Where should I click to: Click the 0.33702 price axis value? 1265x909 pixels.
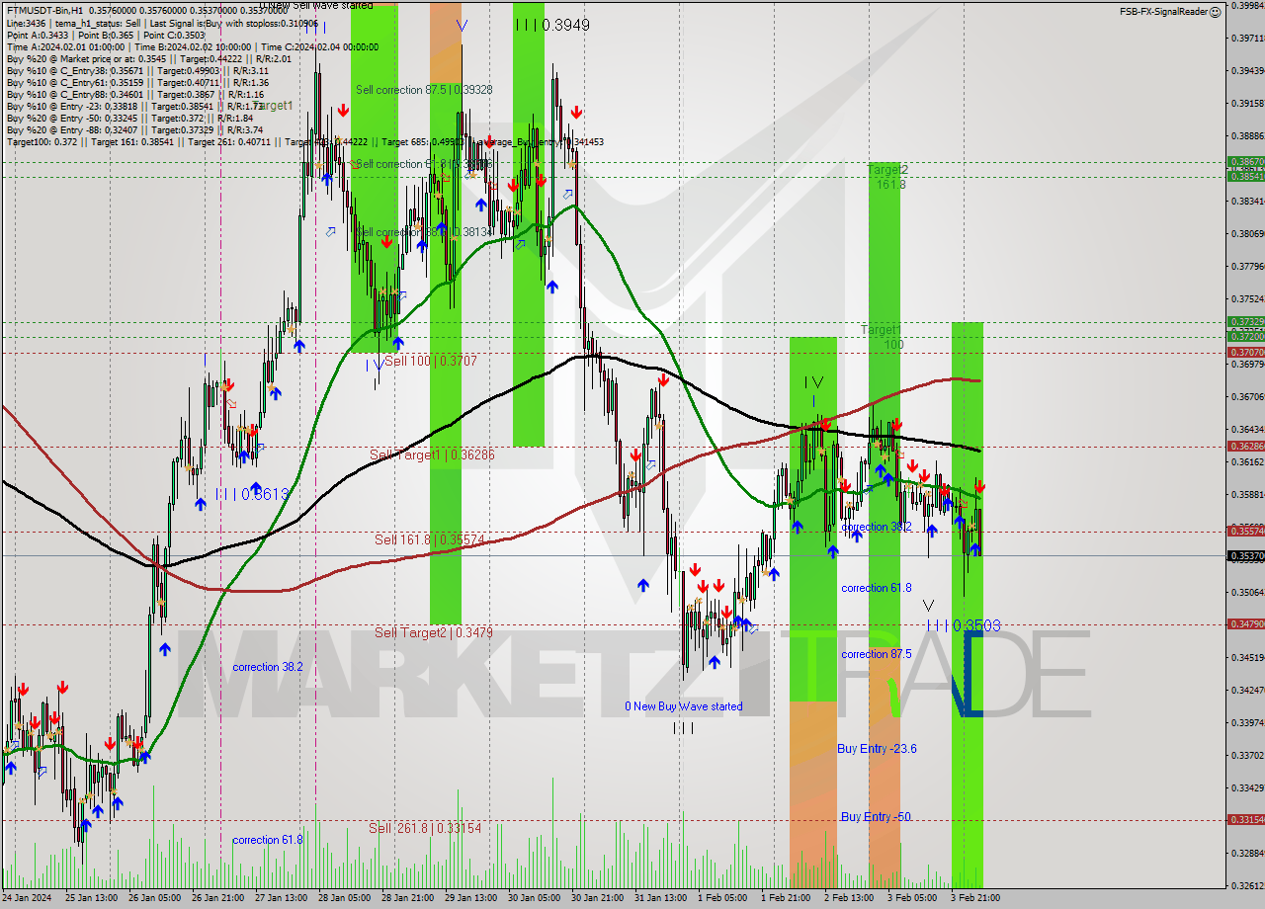1247,755
